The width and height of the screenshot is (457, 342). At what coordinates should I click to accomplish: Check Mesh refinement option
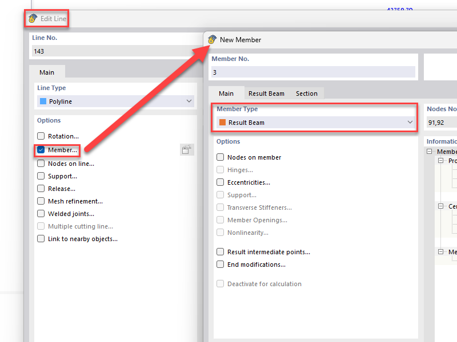pyautogui.click(x=41, y=201)
